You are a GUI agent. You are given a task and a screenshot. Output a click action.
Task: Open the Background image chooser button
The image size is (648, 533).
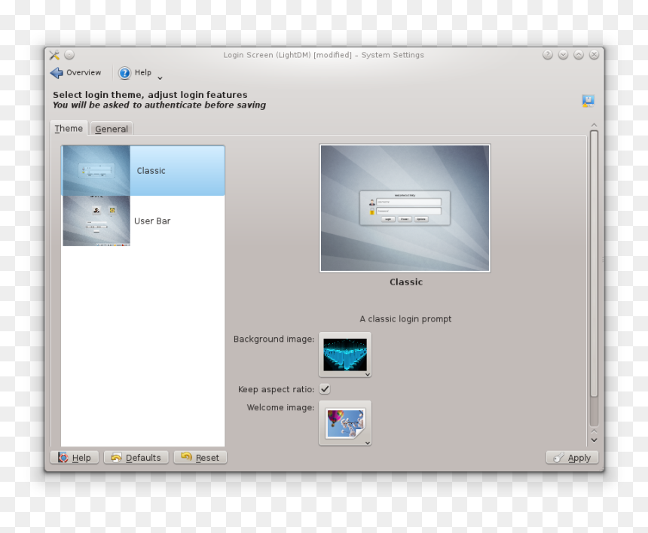tap(345, 355)
